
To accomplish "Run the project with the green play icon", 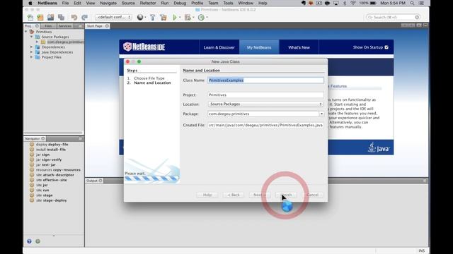I will click(x=175, y=17).
